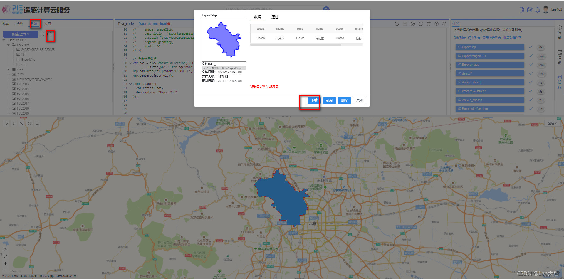Open the 信息 info side panel
The width and height of the screenshot is (564, 279).
tap(560, 32)
